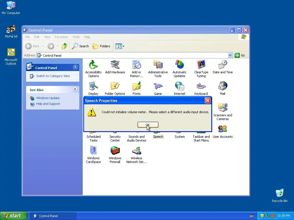This screenshot has width=294, height=220.
Task: Collapse the Control Panel task pane
Action: [x=76, y=67]
